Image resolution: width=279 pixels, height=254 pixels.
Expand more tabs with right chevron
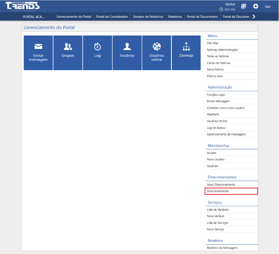(x=254, y=16)
